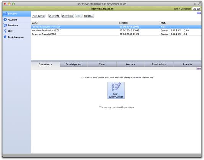Open the Purchase sidebar label

tap(13, 26)
